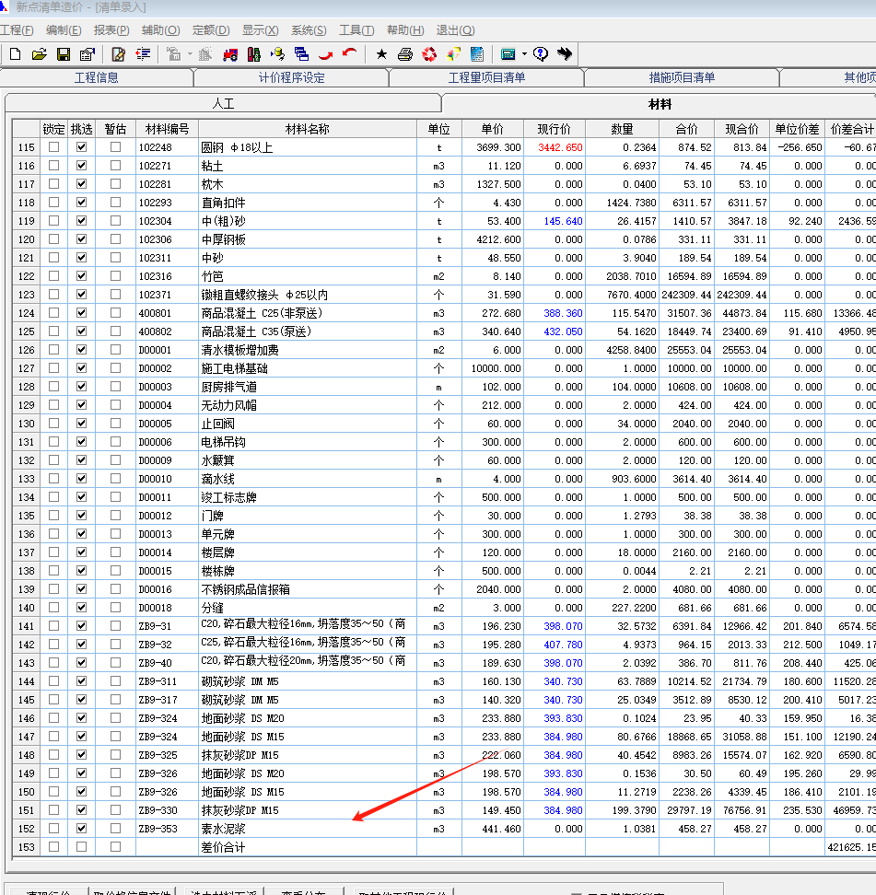Untick 挑选 checkbox for row 119 中(粗)砂
The image size is (876, 895).
[82, 220]
